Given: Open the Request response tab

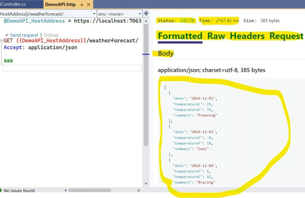Looking at the screenshot, I should 287,36.
